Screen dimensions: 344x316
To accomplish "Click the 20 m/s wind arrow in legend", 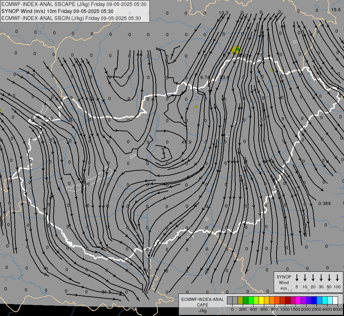I will [x=313, y=278].
